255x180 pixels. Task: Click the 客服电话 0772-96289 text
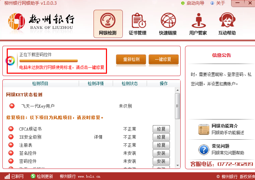(x=222, y=164)
